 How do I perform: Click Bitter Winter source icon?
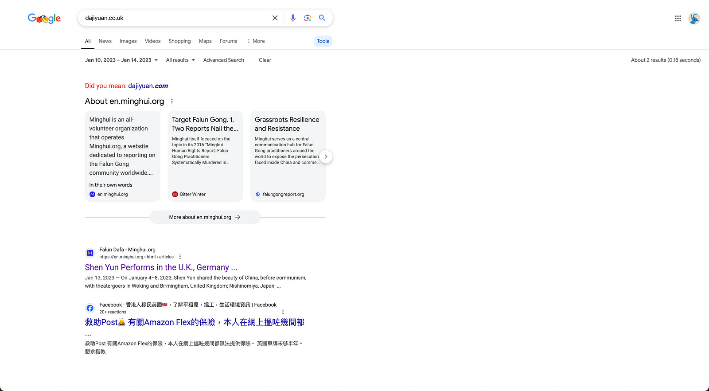175,194
